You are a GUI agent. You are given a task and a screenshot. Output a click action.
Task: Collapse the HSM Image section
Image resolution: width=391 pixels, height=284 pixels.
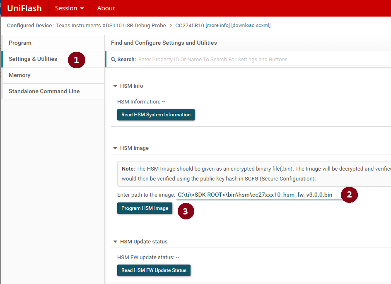(115, 148)
